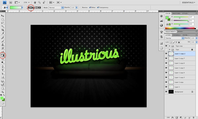Switch to the Channels tab
Screen dimensions: 198x119
click(177, 35)
